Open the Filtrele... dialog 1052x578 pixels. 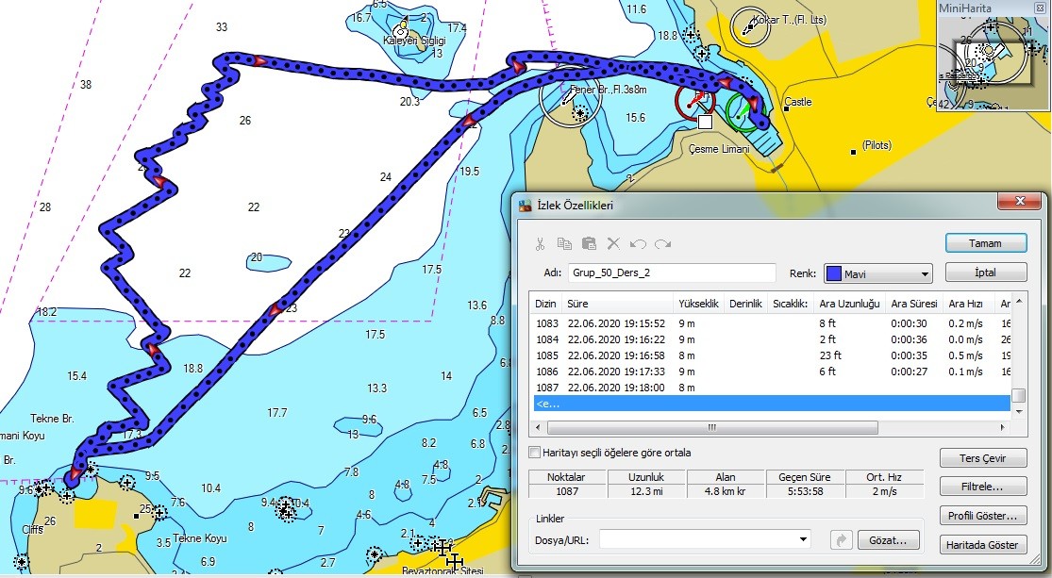coord(983,487)
